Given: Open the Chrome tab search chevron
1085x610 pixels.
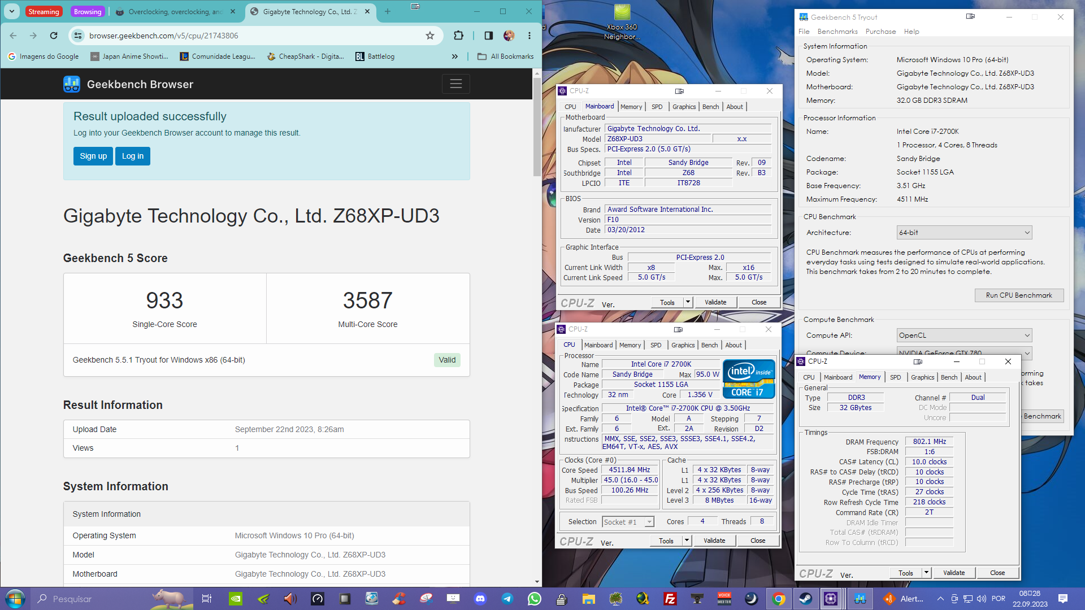Looking at the screenshot, I should [x=12, y=11].
